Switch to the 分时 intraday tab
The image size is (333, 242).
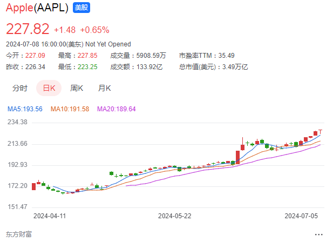(20, 88)
